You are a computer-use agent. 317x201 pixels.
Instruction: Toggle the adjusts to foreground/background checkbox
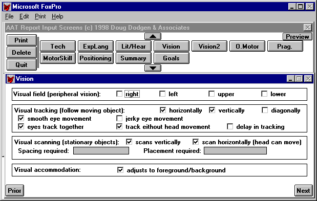120,170
